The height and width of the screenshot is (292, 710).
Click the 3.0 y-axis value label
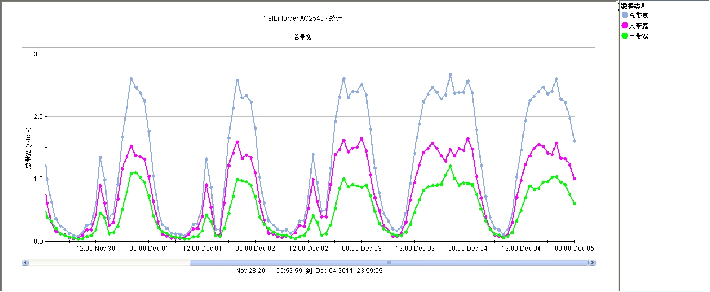point(38,54)
